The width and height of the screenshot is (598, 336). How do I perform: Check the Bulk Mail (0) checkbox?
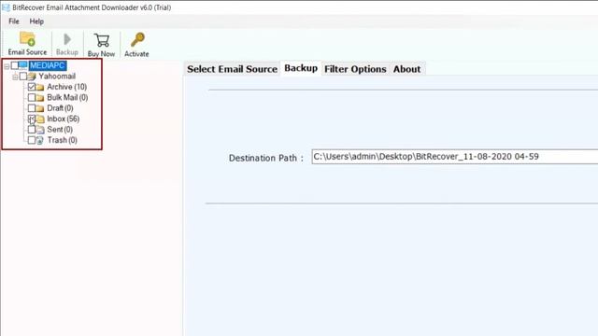(x=32, y=97)
